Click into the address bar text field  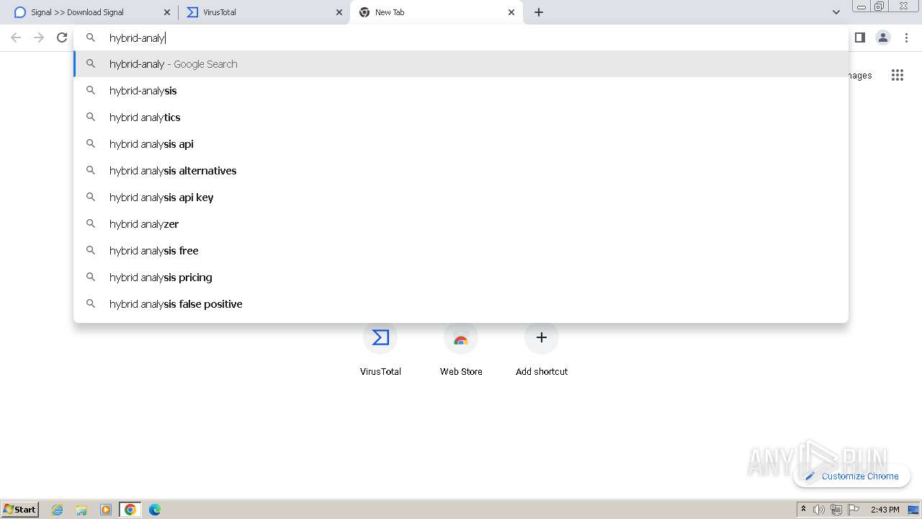461,37
